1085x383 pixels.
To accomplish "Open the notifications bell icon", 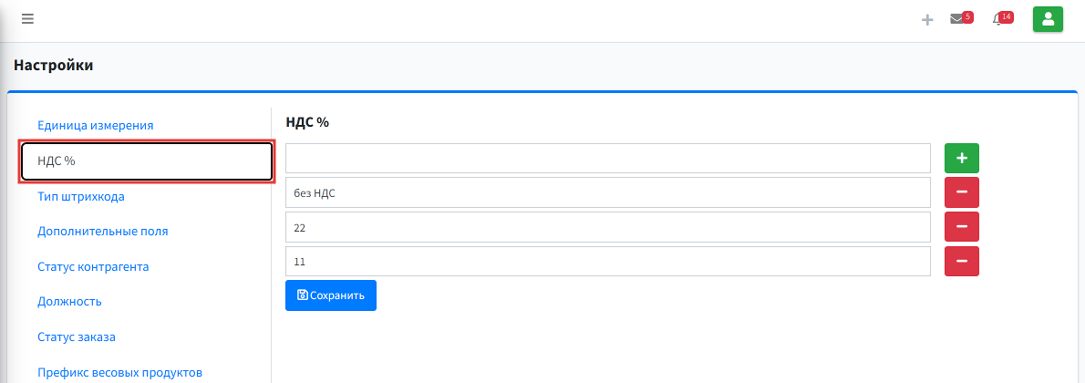I will pos(997,19).
